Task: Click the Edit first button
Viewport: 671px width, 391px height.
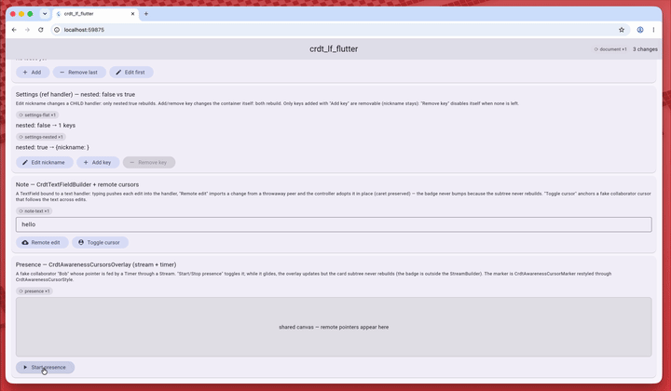Action: (131, 73)
